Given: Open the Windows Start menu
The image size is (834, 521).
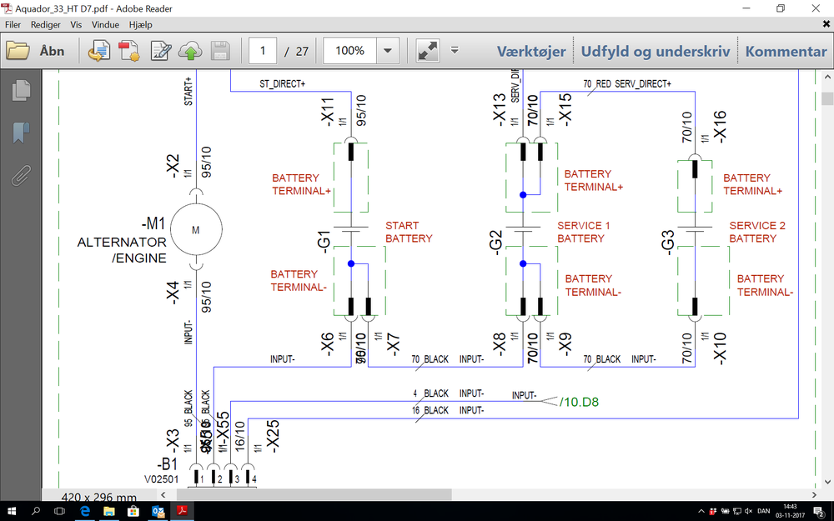Looking at the screenshot, I should pos(11,512).
